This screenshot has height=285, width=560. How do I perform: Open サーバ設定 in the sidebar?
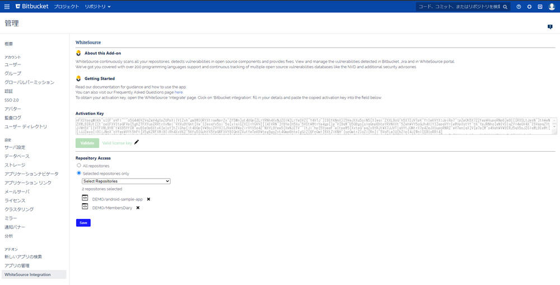[x=15, y=147]
